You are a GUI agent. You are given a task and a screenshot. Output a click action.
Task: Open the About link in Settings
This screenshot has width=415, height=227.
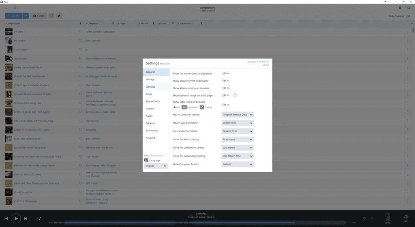[x=266, y=65]
